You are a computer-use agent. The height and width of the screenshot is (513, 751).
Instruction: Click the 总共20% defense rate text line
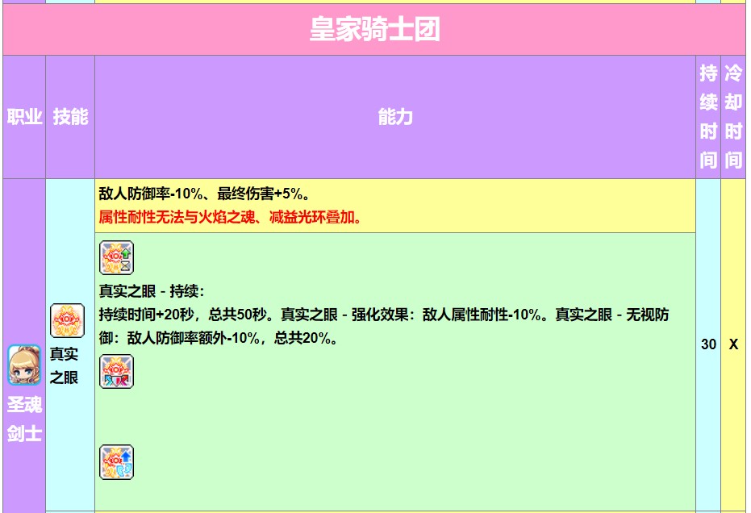218,338
